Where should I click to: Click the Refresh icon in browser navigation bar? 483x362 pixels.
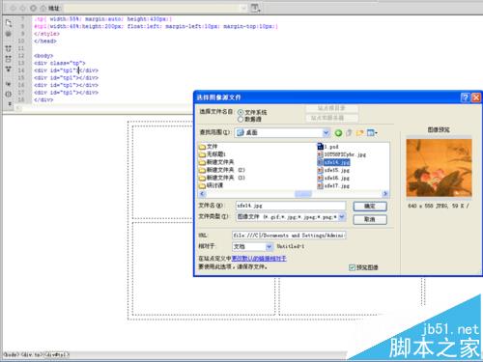click(33, 8)
